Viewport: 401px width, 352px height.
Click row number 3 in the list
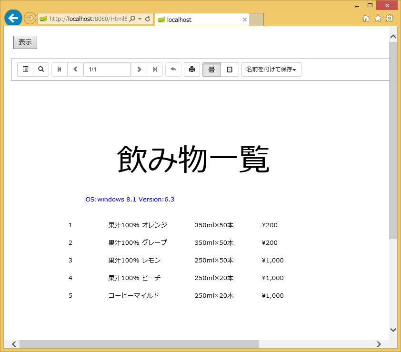point(70,260)
